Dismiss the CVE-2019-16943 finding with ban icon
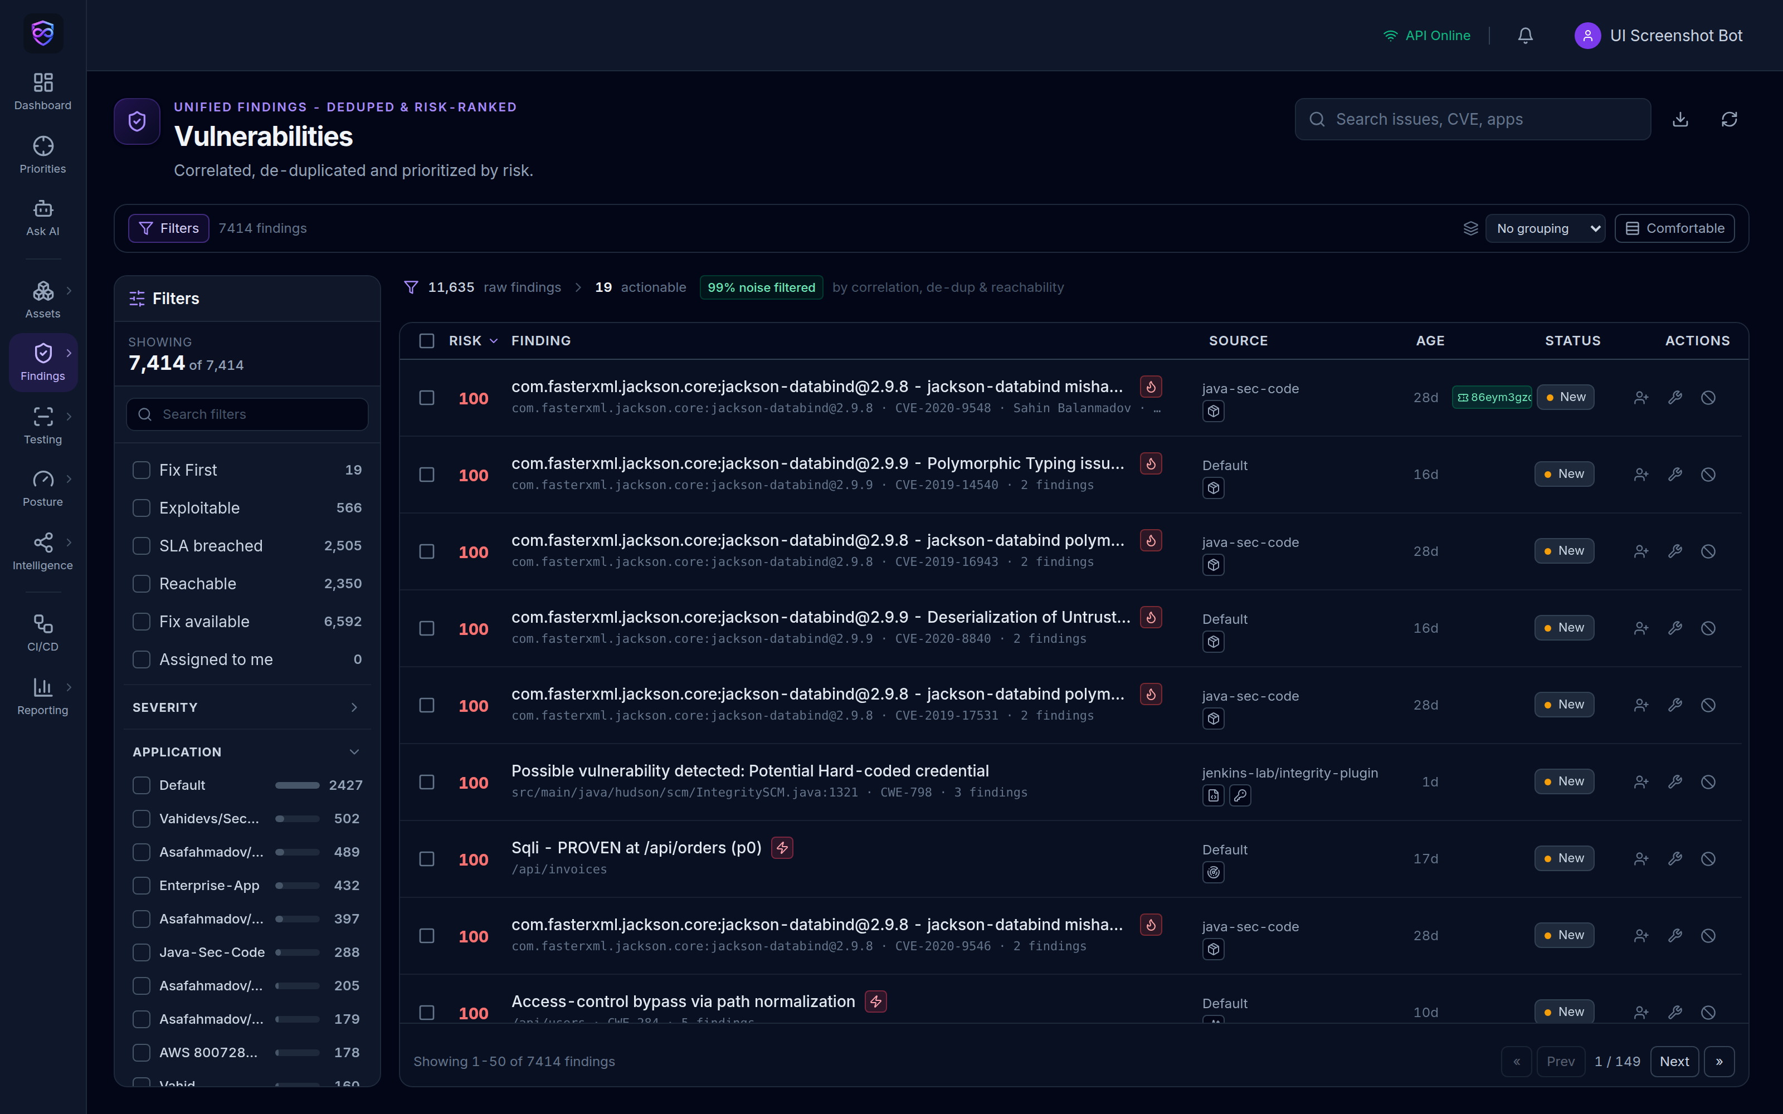The width and height of the screenshot is (1783, 1114). pos(1708,551)
